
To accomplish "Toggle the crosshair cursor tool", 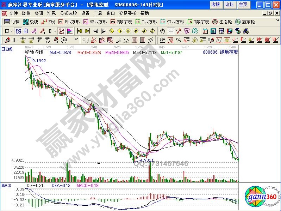I will [x=170, y=31].
